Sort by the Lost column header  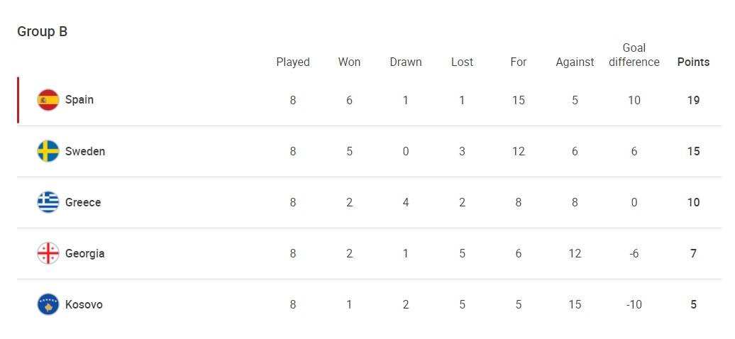(462, 62)
